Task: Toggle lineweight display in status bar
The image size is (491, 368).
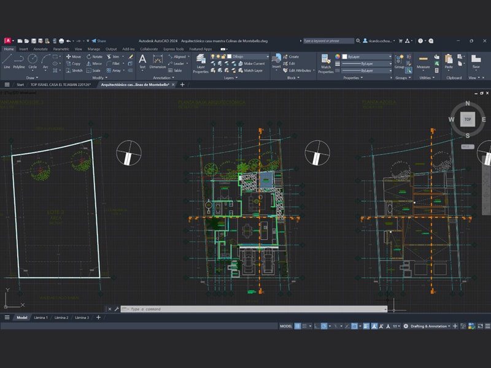Action: (366, 326)
